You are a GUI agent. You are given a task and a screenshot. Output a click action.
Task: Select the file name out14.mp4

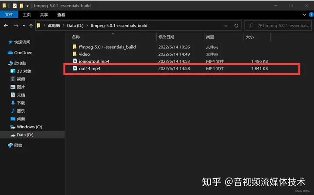[x=89, y=68]
